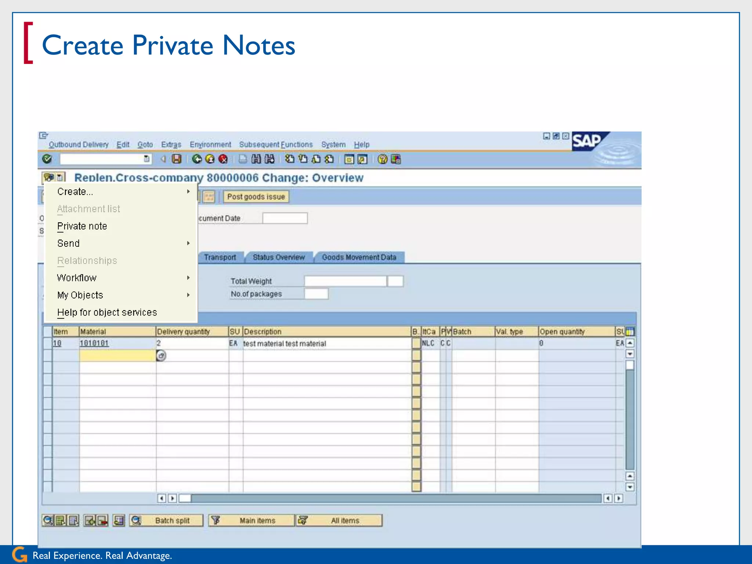
Task: Click the Post goods issue button
Action: pyautogui.click(x=256, y=197)
